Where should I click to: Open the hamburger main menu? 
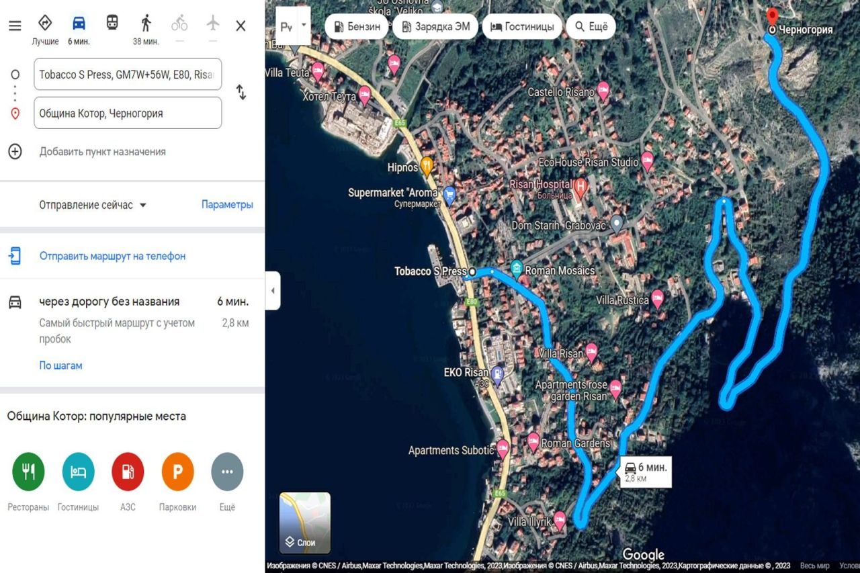click(x=14, y=26)
